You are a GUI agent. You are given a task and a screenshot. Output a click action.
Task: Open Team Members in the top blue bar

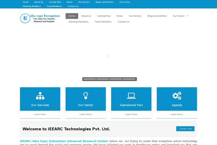(54, 6)
